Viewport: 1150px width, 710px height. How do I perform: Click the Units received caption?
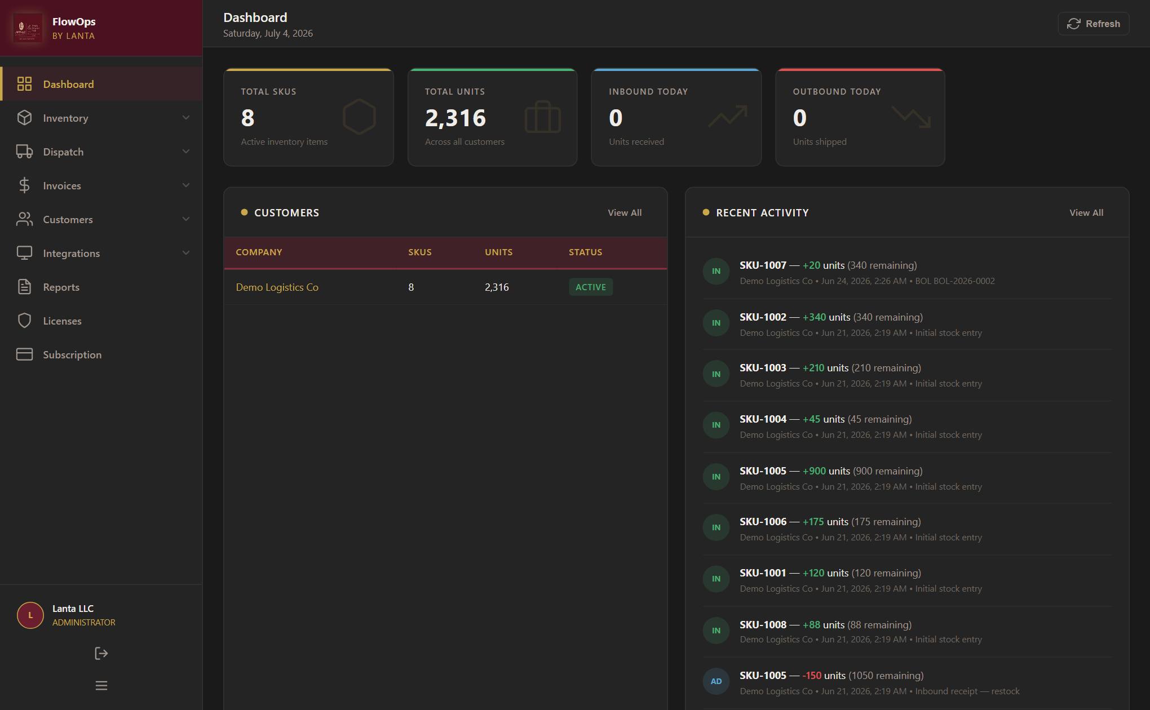click(636, 141)
